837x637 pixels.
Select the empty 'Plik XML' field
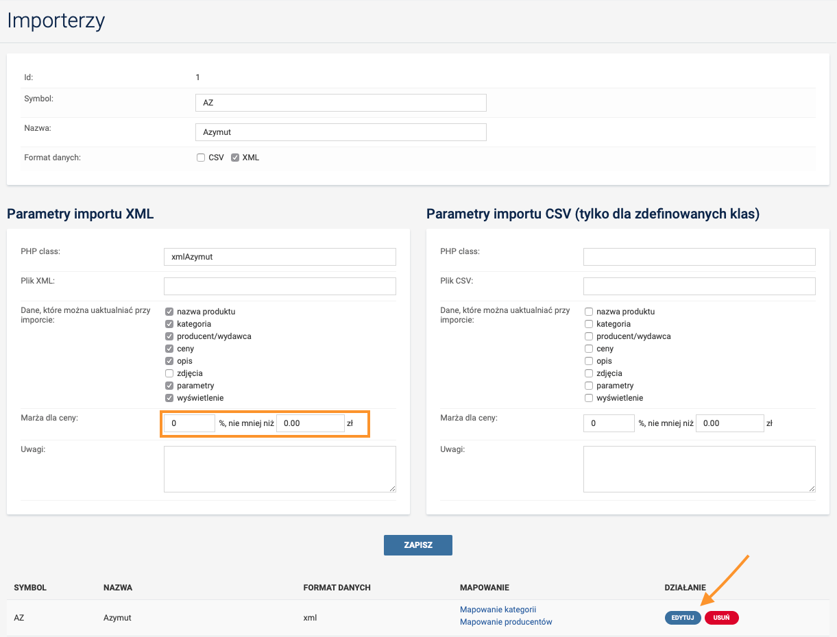click(x=280, y=286)
